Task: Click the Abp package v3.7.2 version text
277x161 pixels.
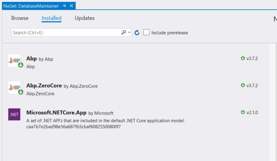Action: (252, 59)
